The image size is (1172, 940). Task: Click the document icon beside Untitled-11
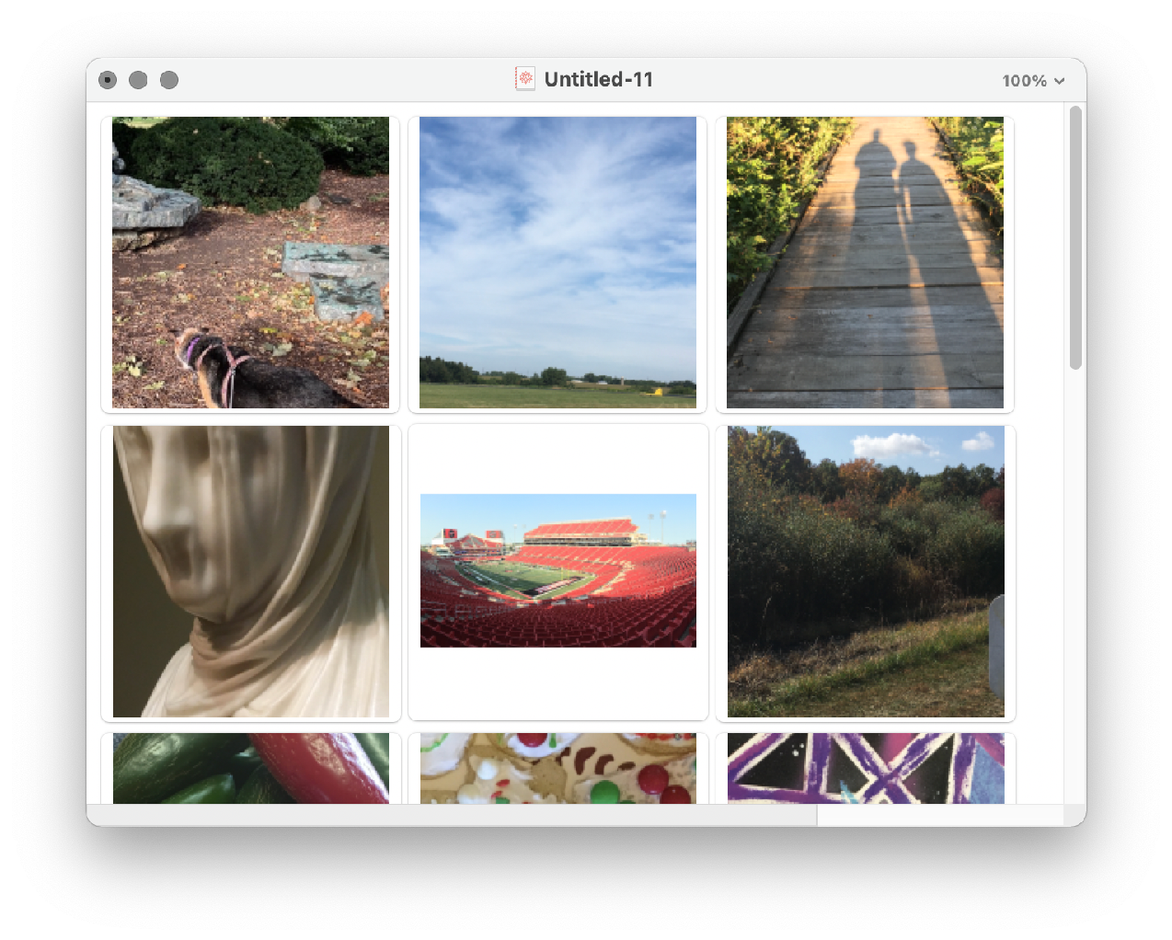[524, 79]
